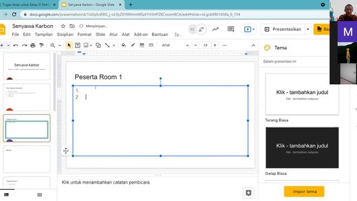Expand the present to meeting dropdown
Viewport: 357px width, 201px height.
click(x=253, y=29)
